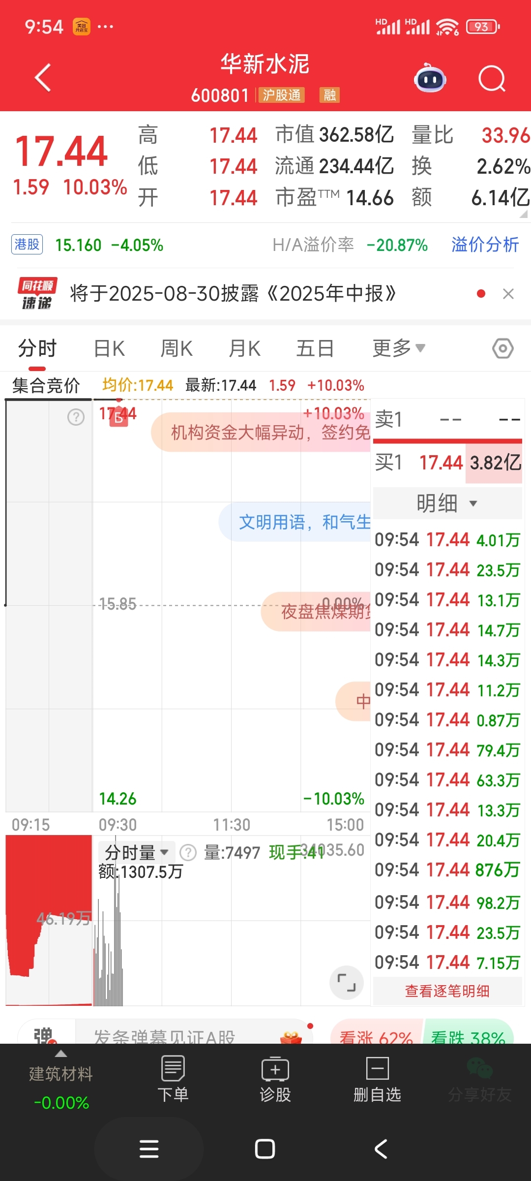Tap the 买1 17.44 order row
Screen dimensions: 531x1181
[x=447, y=463]
